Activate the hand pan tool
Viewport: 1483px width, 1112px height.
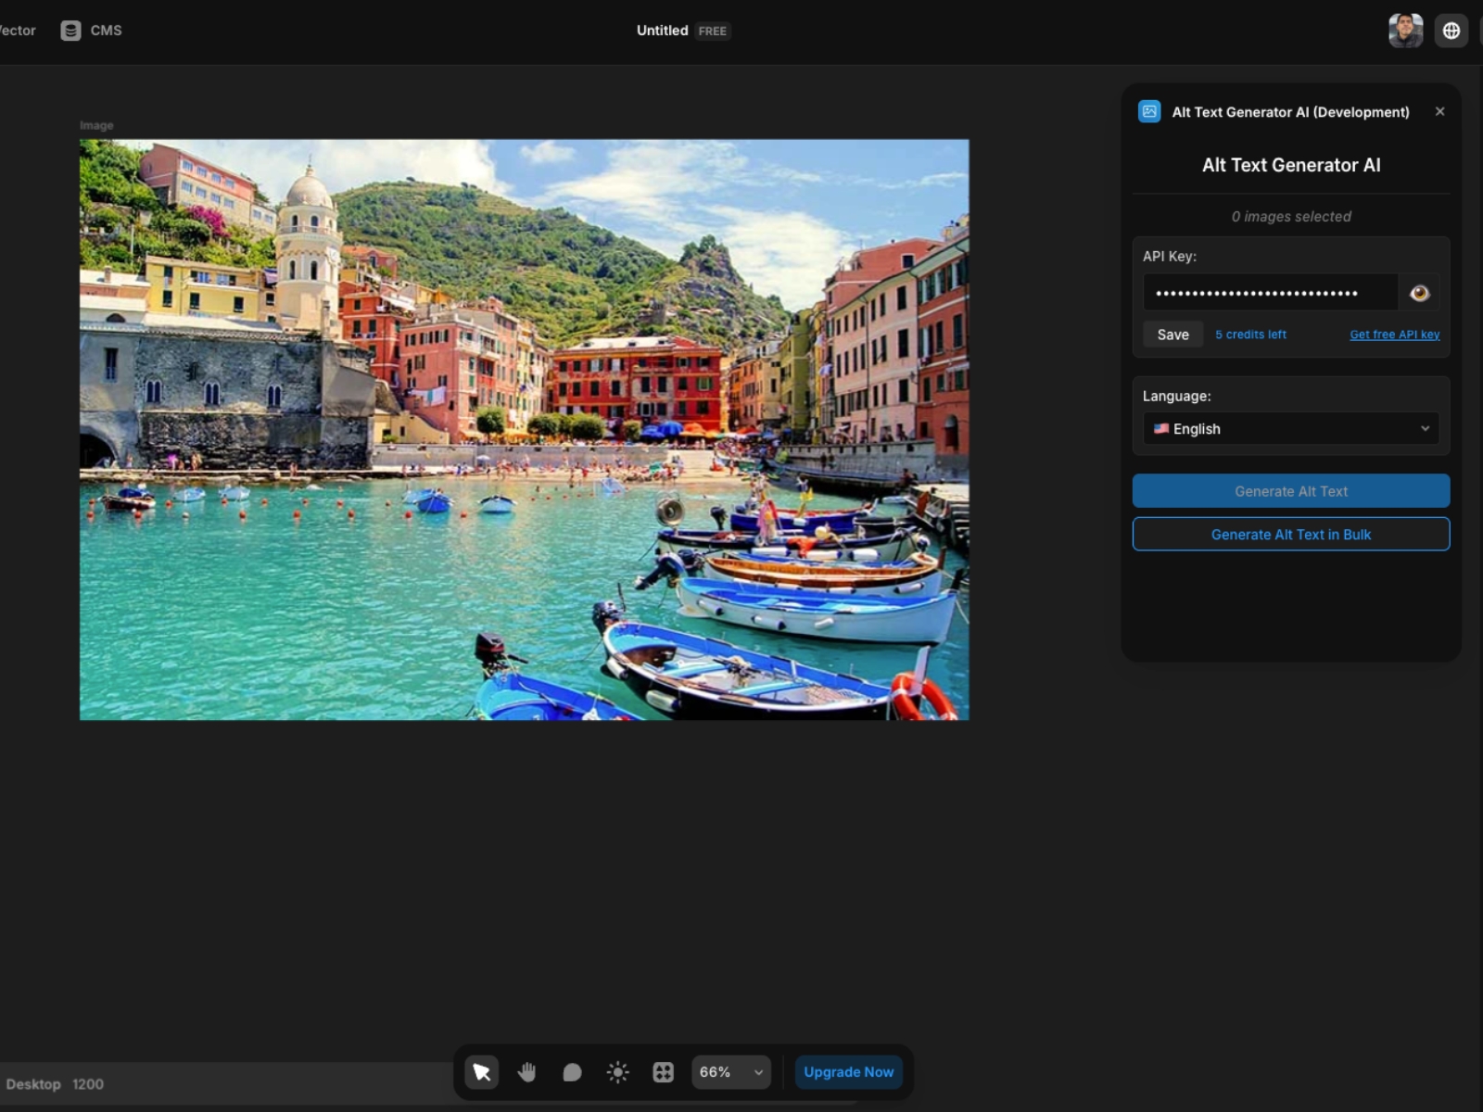526,1072
